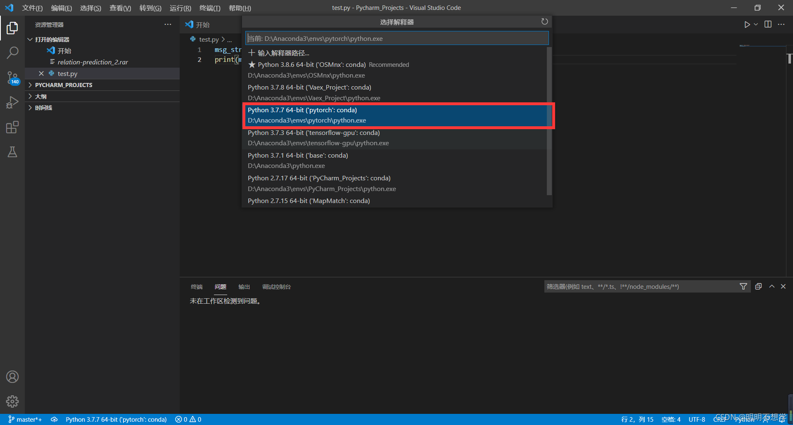Open the Go (转到) menu

150,8
